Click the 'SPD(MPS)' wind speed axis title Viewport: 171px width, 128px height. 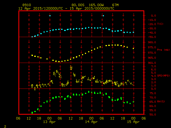(x=163, y=75)
